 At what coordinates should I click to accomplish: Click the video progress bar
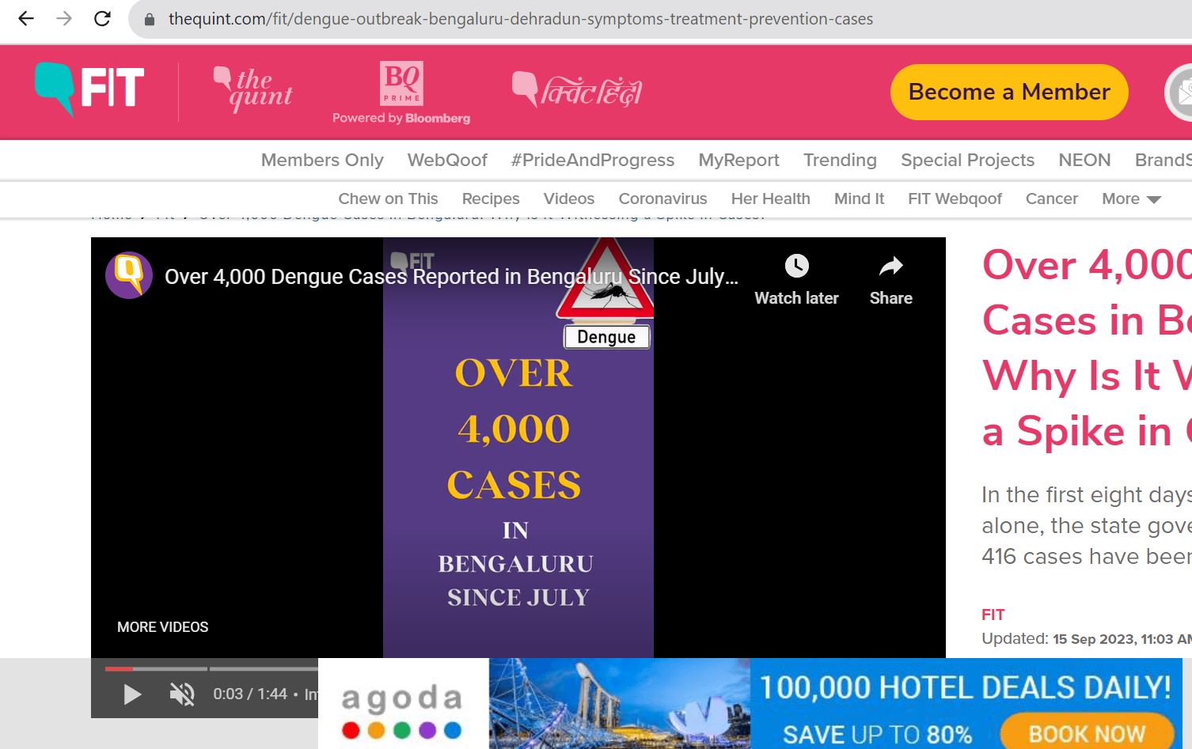tap(211, 669)
